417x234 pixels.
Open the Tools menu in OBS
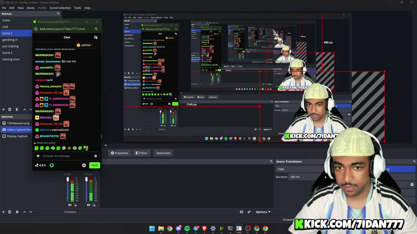(78, 8)
